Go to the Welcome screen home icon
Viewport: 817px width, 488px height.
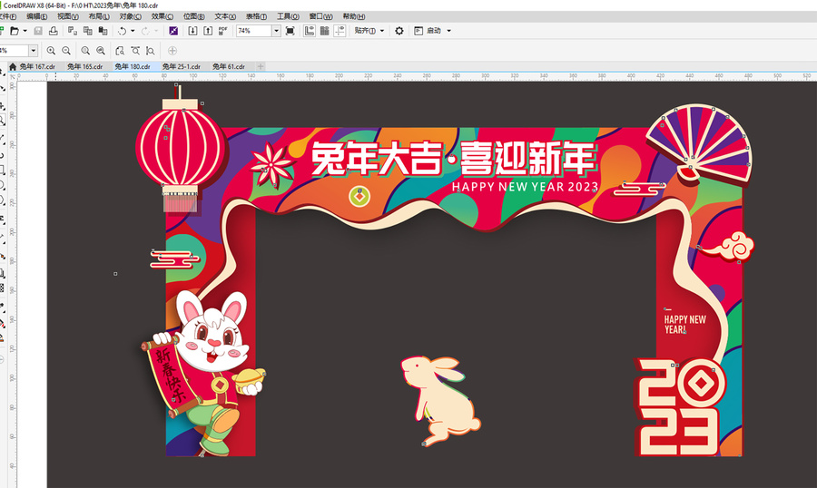coord(13,66)
